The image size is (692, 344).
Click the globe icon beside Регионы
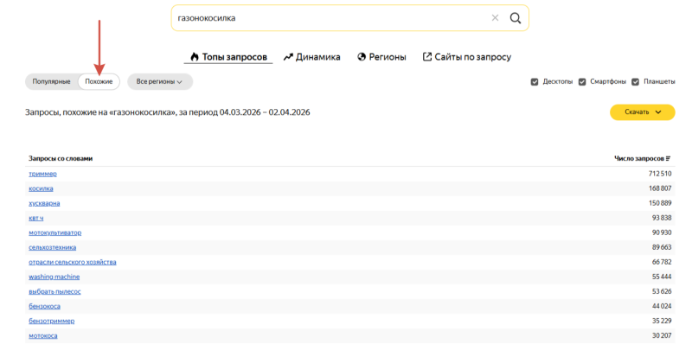pos(362,57)
